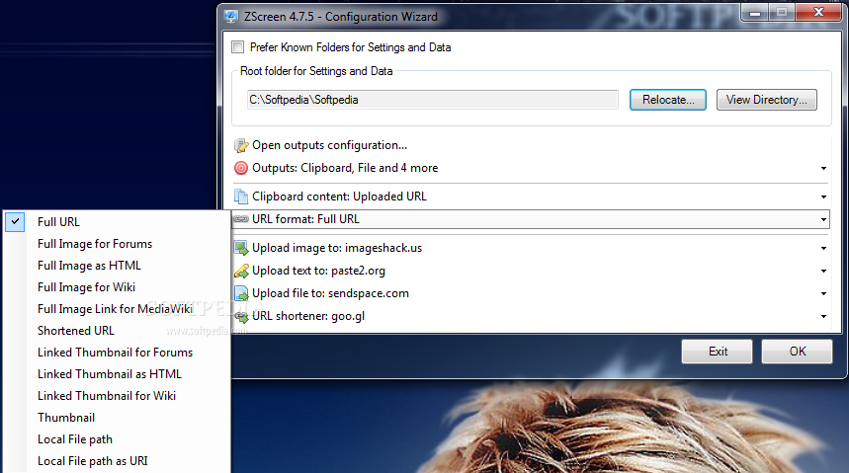Image resolution: width=849 pixels, height=473 pixels.
Task: Click Upload text to: paste2.org text
Action: point(319,271)
